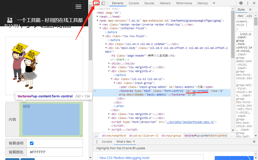Toggle :hov element state option
The width and height of the screenshot is (258, 160).
[x=240, y=16]
